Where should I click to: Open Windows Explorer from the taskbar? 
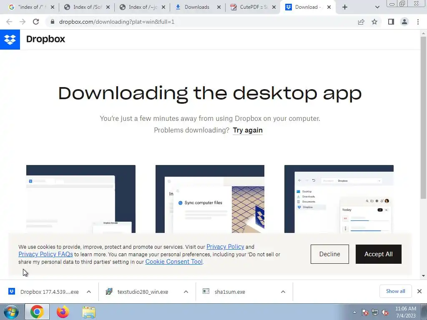click(89, 312)
